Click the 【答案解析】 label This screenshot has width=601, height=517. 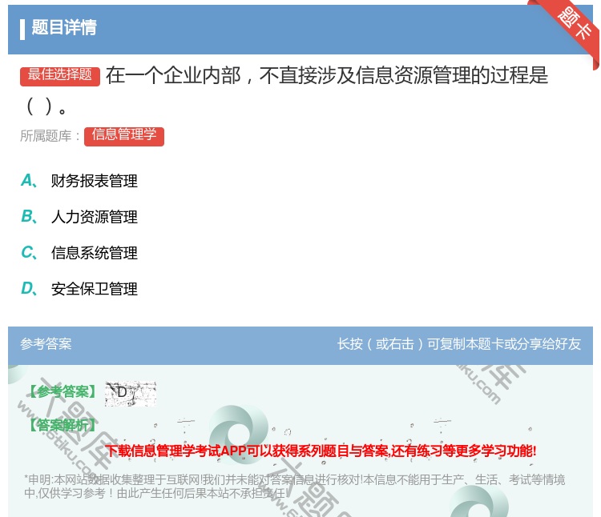coord(63,425)
